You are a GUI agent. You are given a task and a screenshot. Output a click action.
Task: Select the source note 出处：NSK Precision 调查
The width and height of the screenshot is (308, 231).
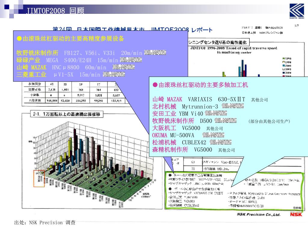click(x=45, y=223)
